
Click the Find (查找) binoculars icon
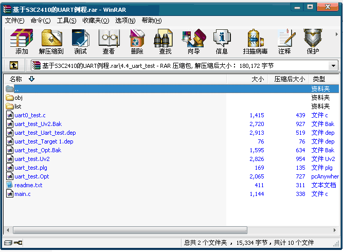(163, 38)
